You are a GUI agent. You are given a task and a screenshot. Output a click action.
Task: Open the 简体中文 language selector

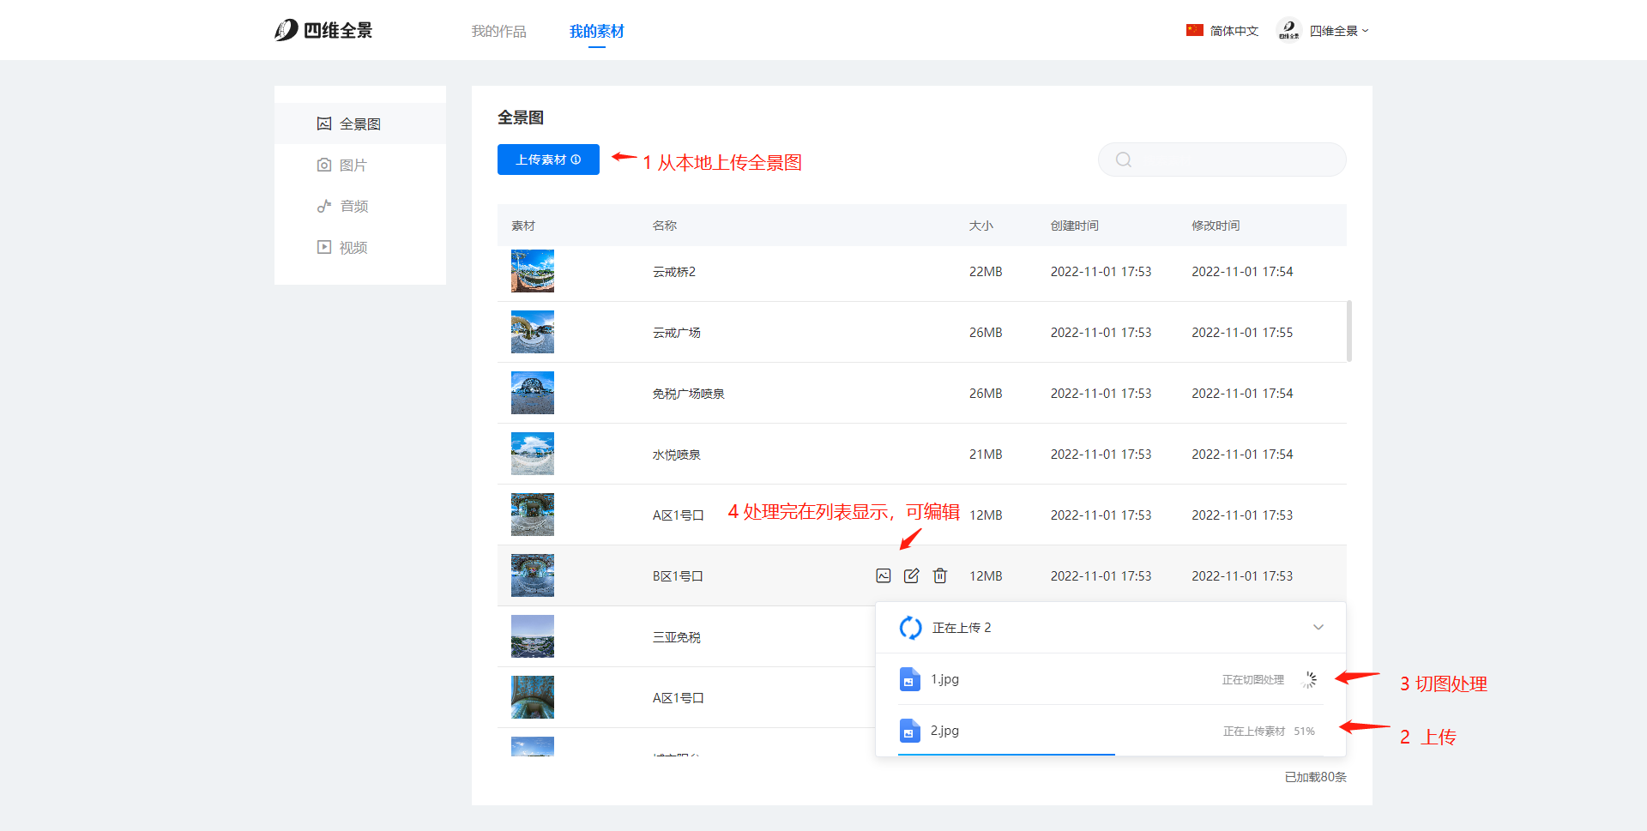click(x=1222, y=31)
